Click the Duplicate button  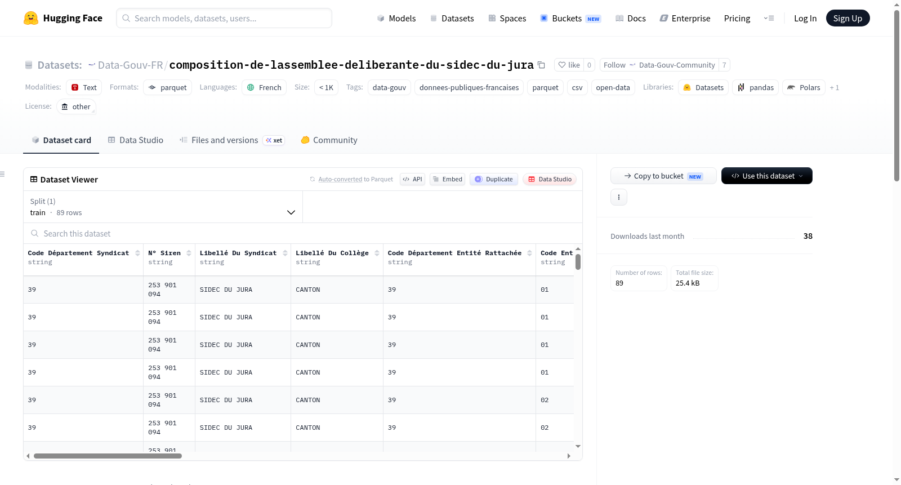[493, 179]
